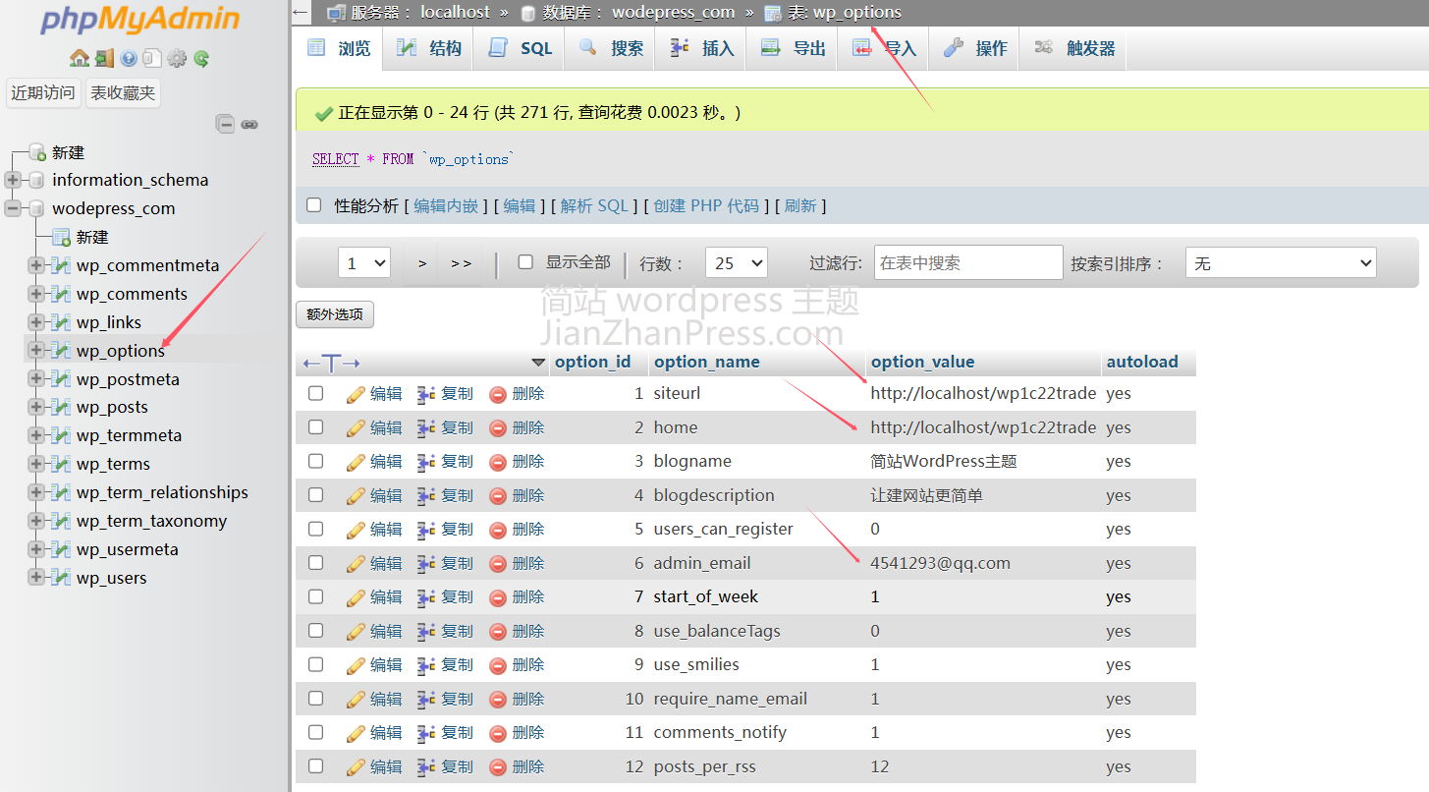Click the pencil edit icon for siteurl row

pos(356,394)
